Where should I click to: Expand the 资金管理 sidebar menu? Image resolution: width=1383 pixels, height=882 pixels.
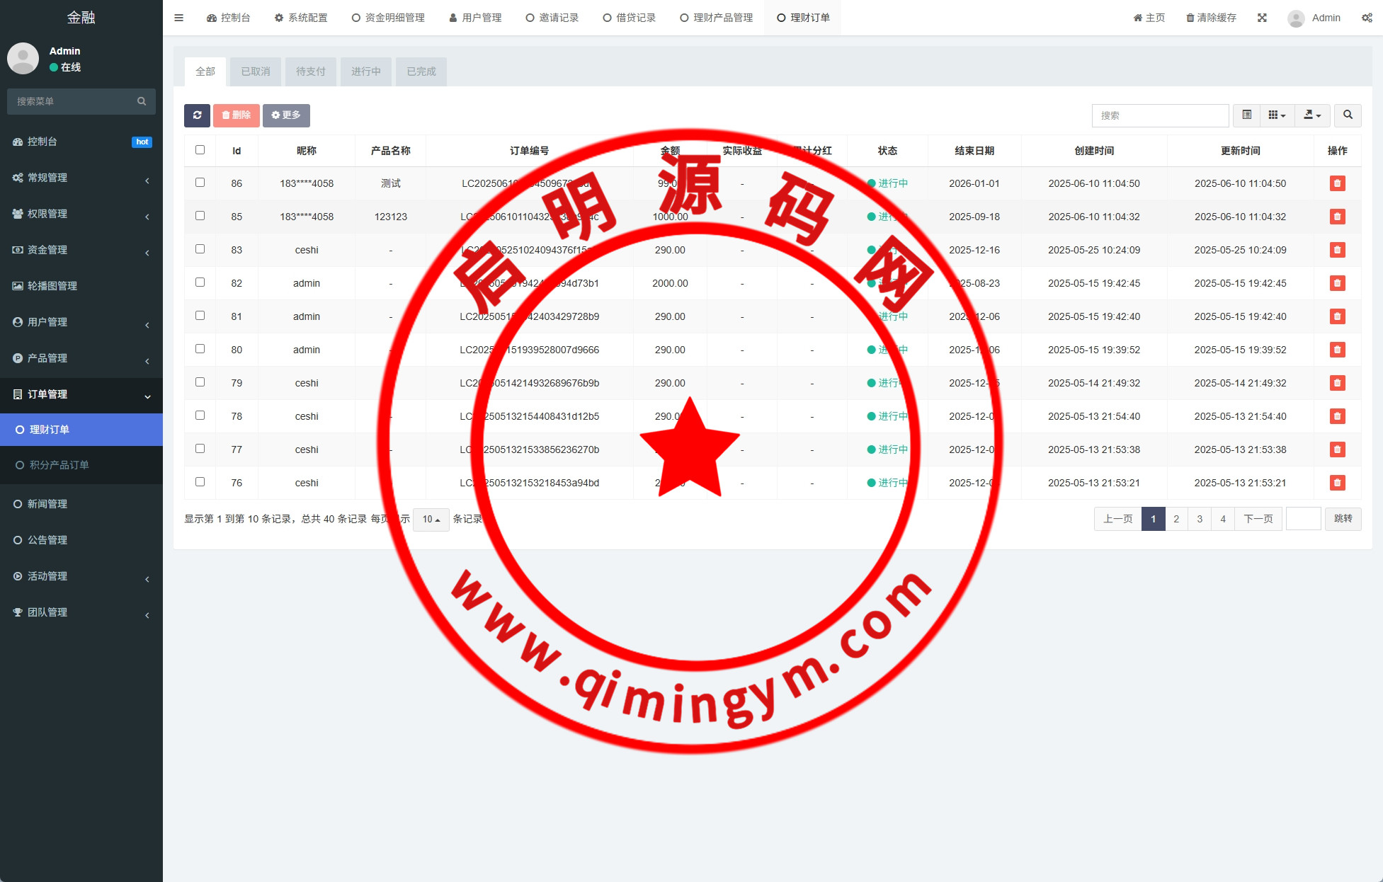(x=47, y=250)
